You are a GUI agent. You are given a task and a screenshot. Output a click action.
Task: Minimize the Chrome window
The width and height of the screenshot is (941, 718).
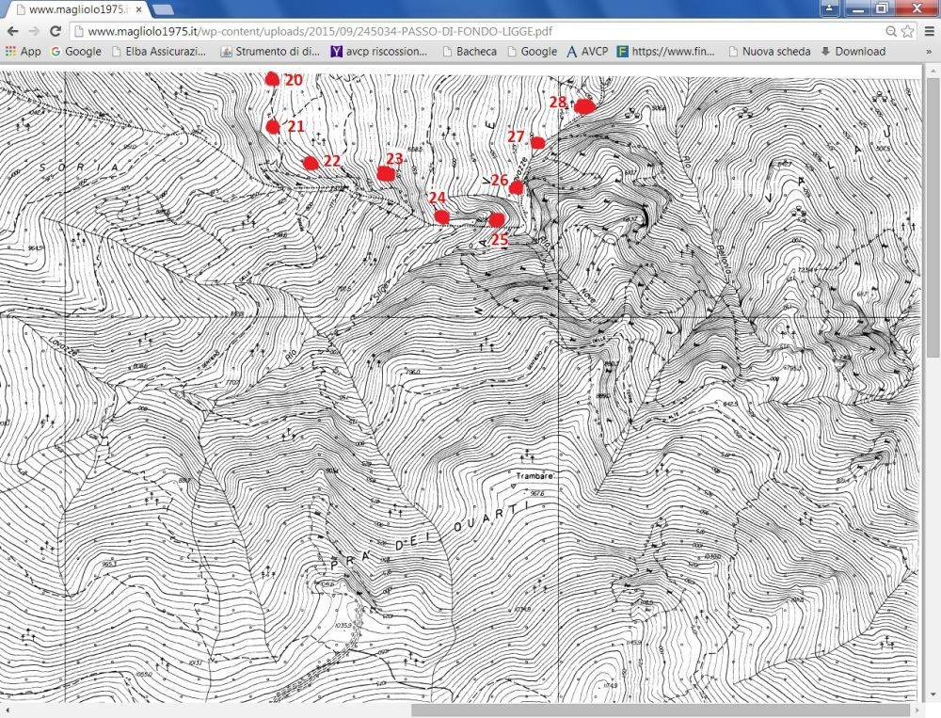[x=859, y=8]
